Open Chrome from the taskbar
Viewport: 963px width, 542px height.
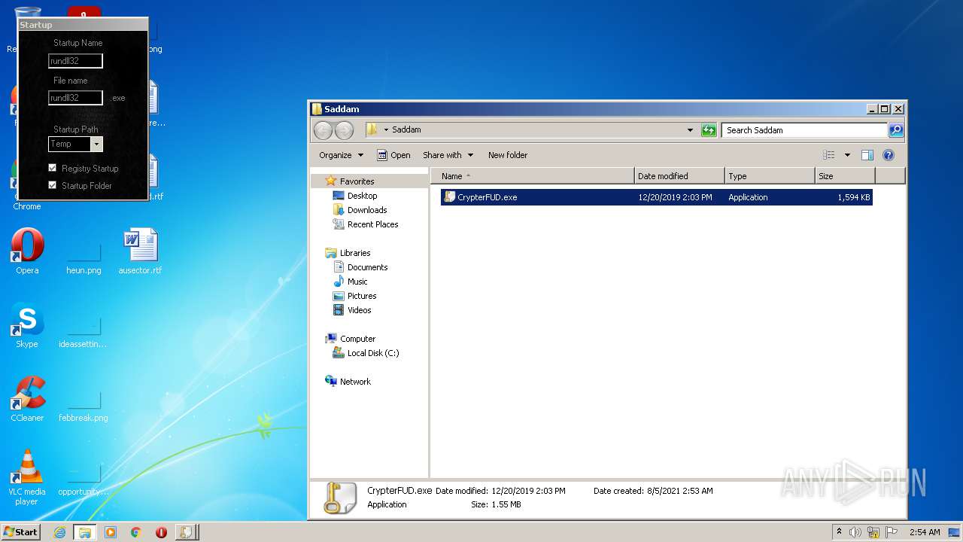click(135, 532)
